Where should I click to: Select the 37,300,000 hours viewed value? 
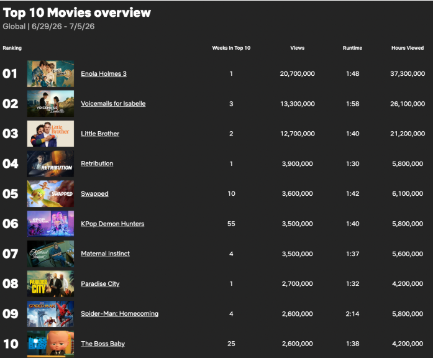click(408, 74)
